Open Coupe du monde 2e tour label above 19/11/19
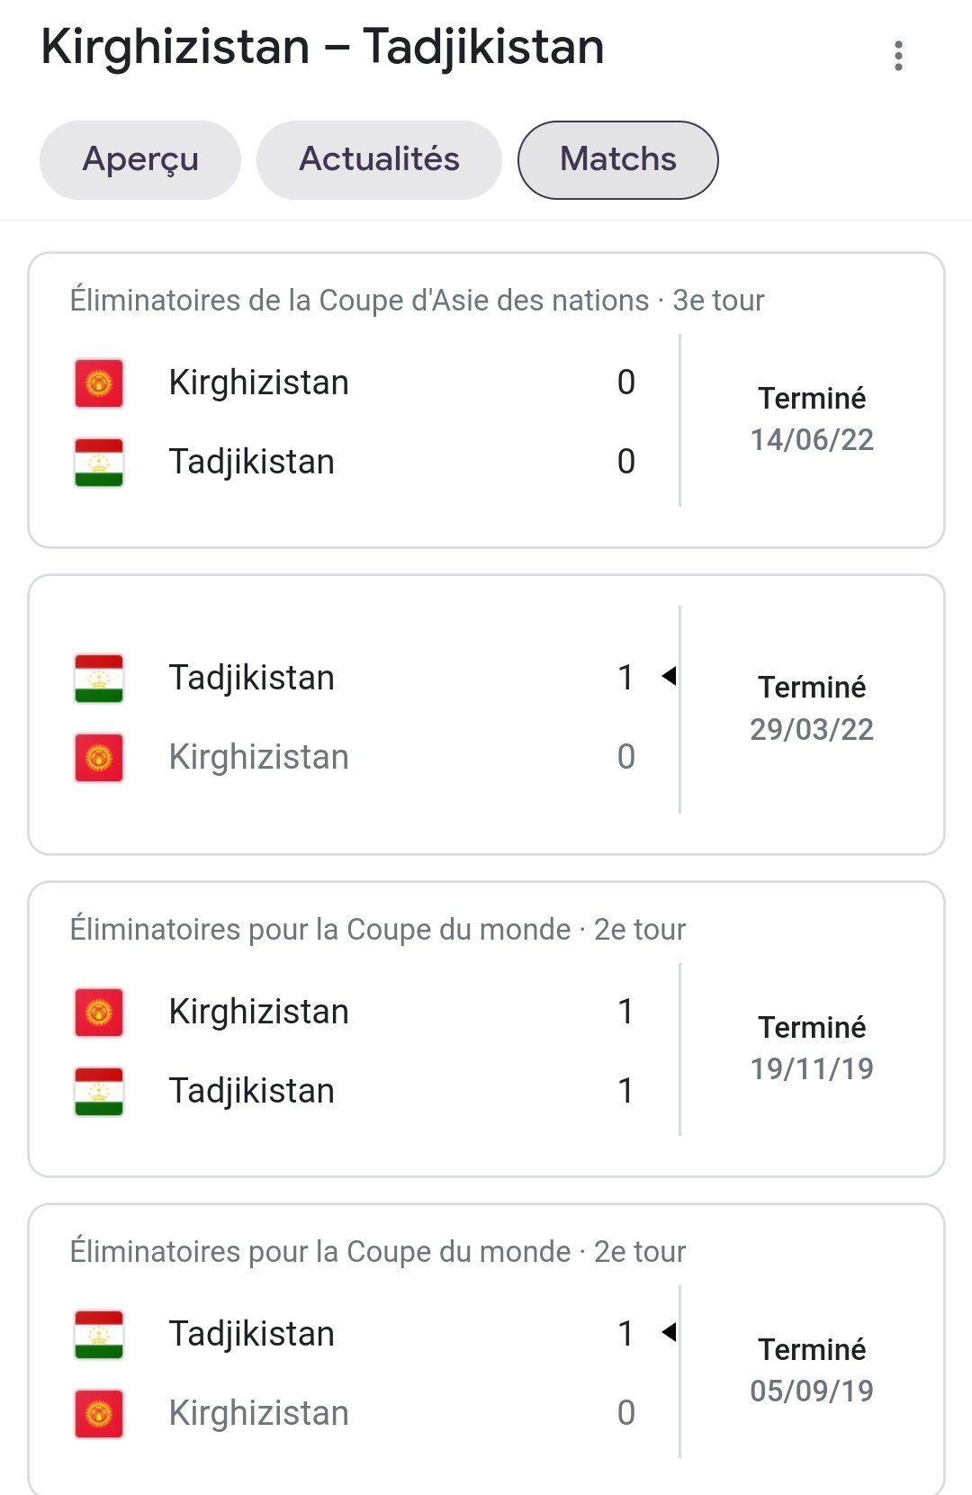Viewport: 972px width, 1495px height. click(x=378, y=930)
